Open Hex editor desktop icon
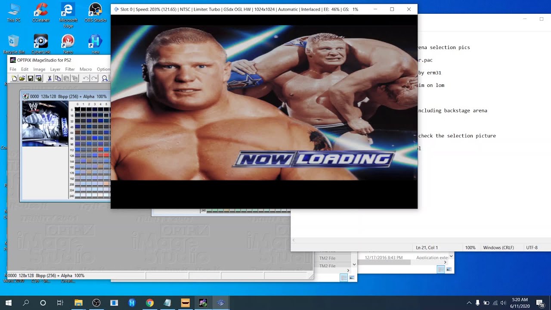 (95, 44)
